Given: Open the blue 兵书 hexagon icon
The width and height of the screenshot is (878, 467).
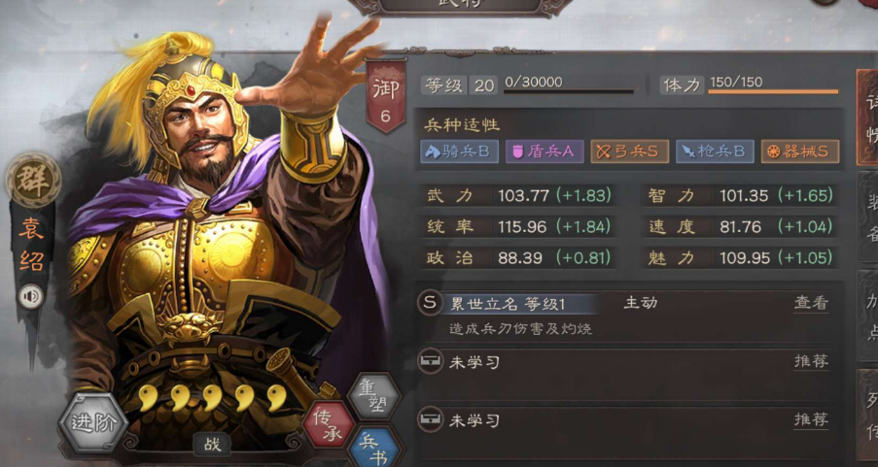Looking at the screenshot, I should tap(373, 450).
